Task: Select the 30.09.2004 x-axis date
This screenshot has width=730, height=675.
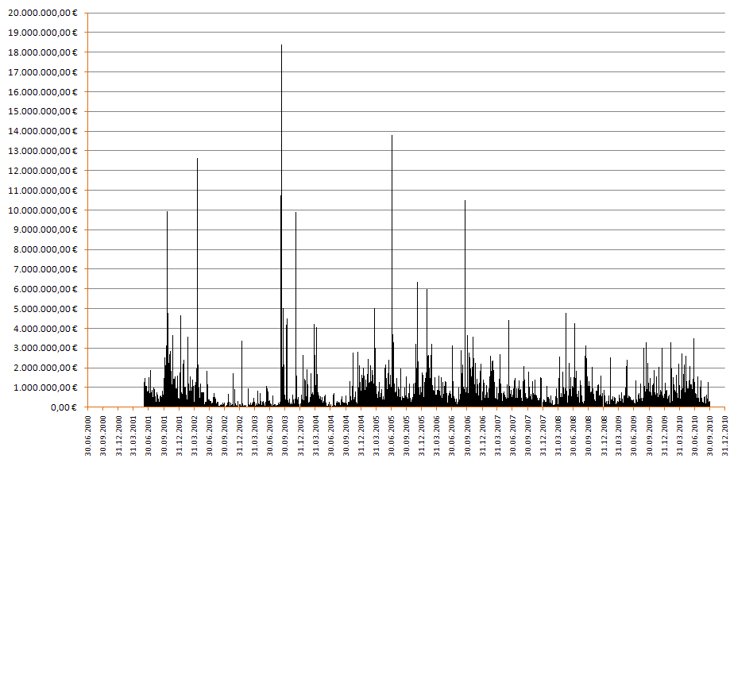Action: 346,436
